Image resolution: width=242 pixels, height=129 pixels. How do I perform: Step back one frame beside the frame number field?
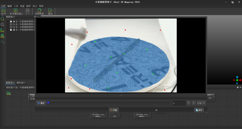point(189,103)
